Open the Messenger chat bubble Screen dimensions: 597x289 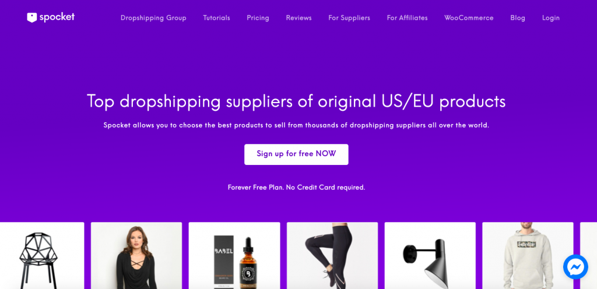[x=575, y=267]
